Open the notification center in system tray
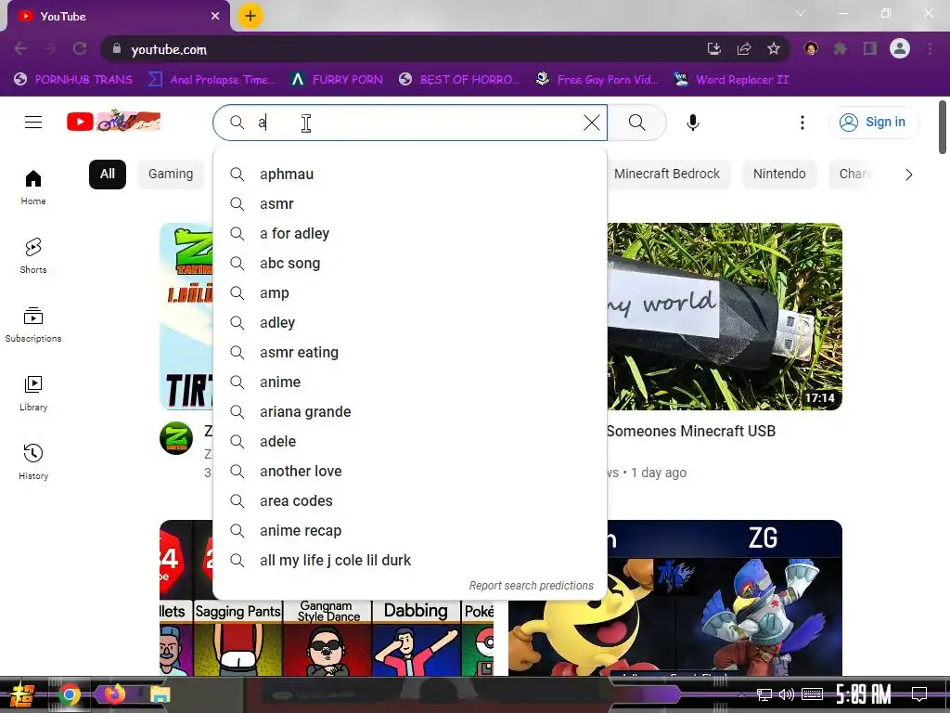The height and width of the screenshot is (713, 950). (919, 694)
